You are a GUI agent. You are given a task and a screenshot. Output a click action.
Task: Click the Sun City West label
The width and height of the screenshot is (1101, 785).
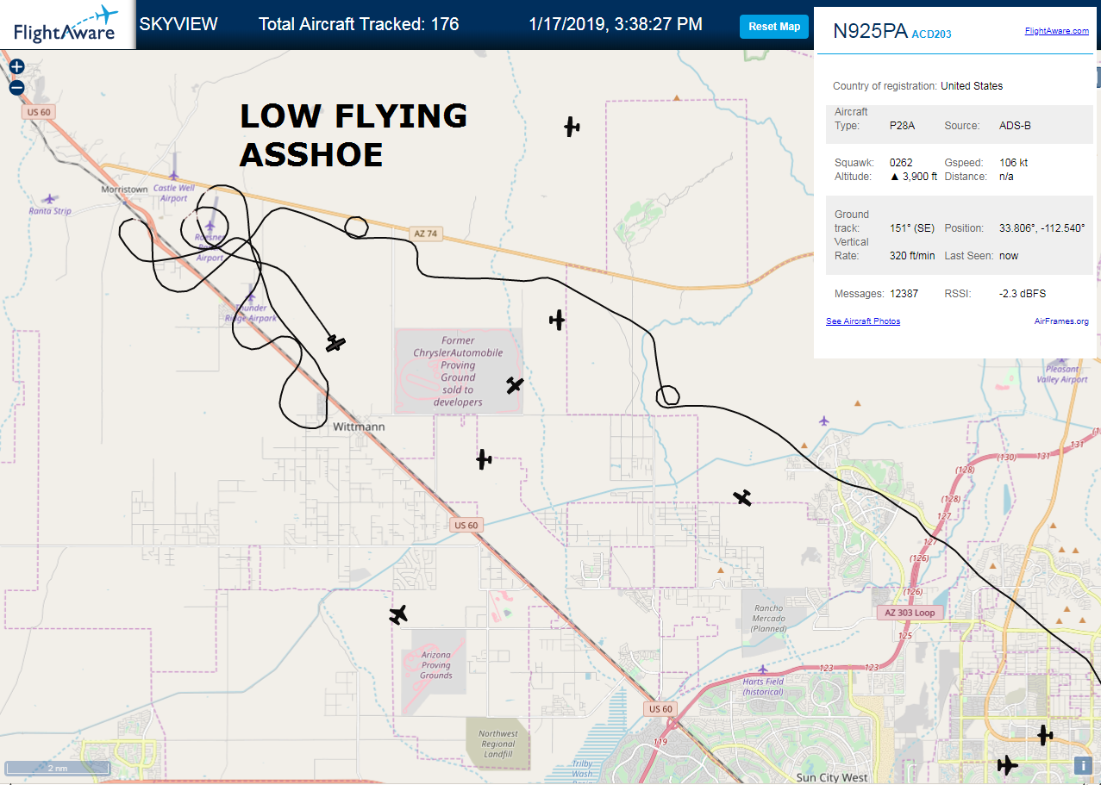tap(831, 777)
